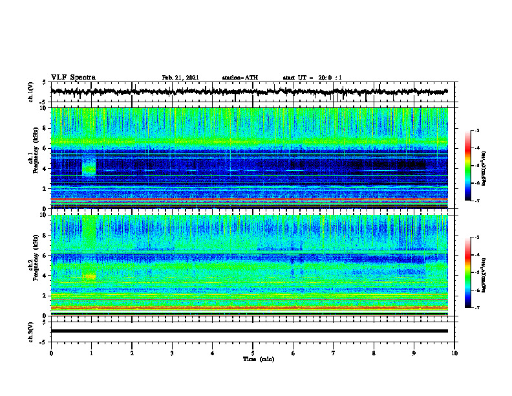Click the "station=ATH" label
Screen dimensions: 512x396
pos(240,78)
